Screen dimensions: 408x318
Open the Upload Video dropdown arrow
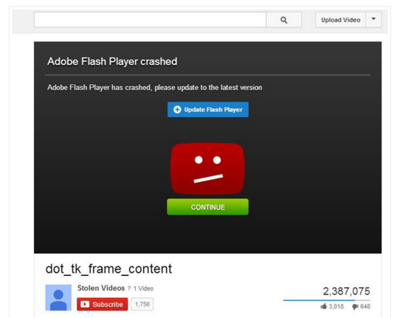tap(373, 19)
